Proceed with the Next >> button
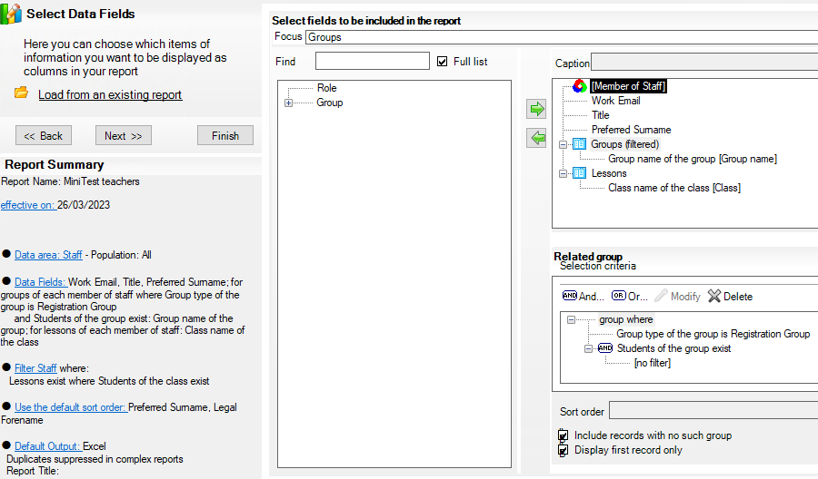Viewport: 818px width, 479px height. pos(123,135)
